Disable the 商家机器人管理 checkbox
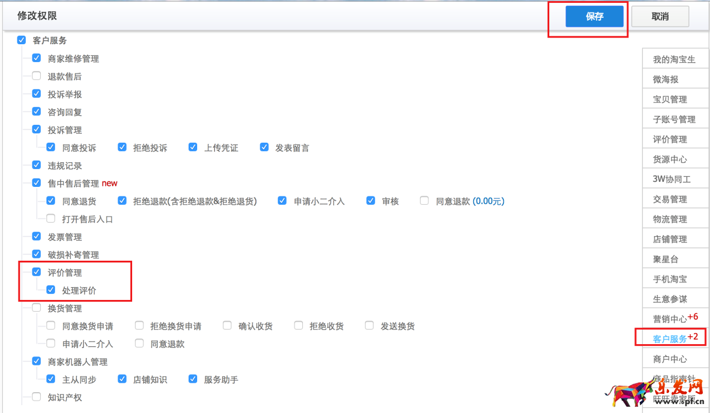The height and width of the screenshot is (413, 710). coord(36,361)
